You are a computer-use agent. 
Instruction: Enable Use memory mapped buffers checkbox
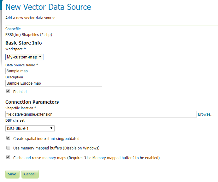tap(8, 148)
